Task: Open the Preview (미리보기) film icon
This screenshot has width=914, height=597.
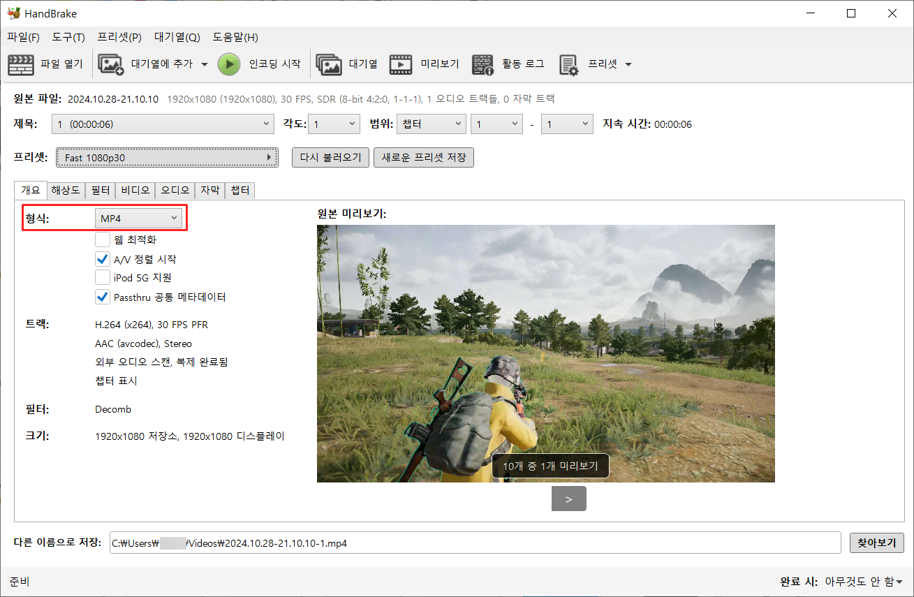Action: [401, 64]
